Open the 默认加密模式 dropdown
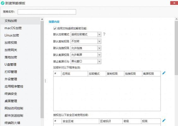 pos(86,34)
